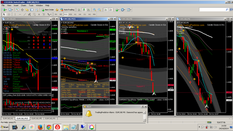Image resolution: width=233 pixels, height=131 pixels.
Task: Launch Google Chrome from the taskbar
Action: pyautogui.click(x=49, y=127)
